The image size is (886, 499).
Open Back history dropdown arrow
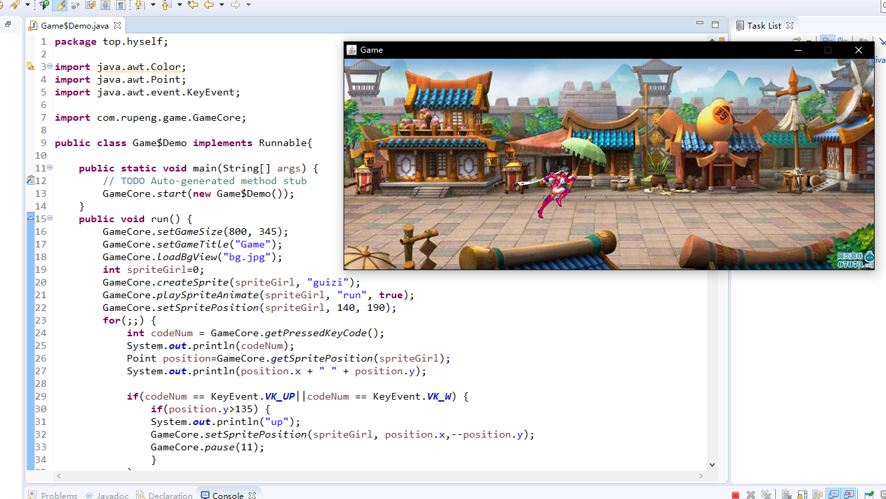pyautogui.click(x=221, y=5)
